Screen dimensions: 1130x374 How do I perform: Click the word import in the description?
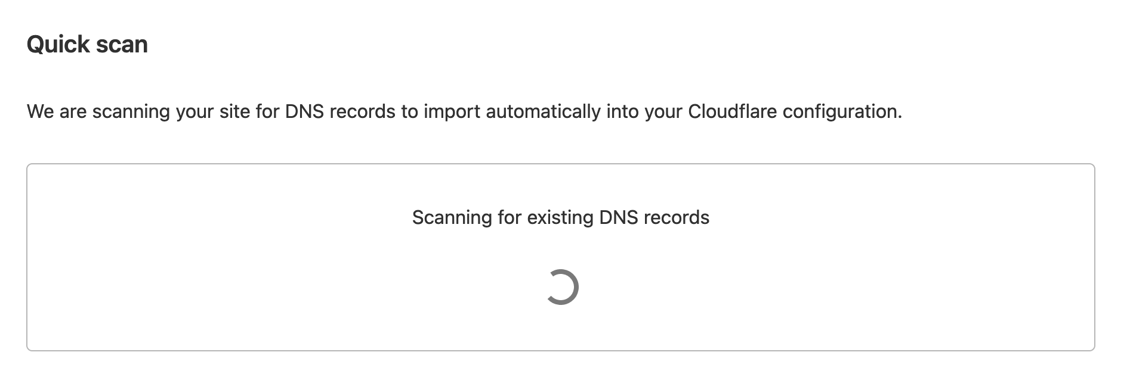pos(452,112)
